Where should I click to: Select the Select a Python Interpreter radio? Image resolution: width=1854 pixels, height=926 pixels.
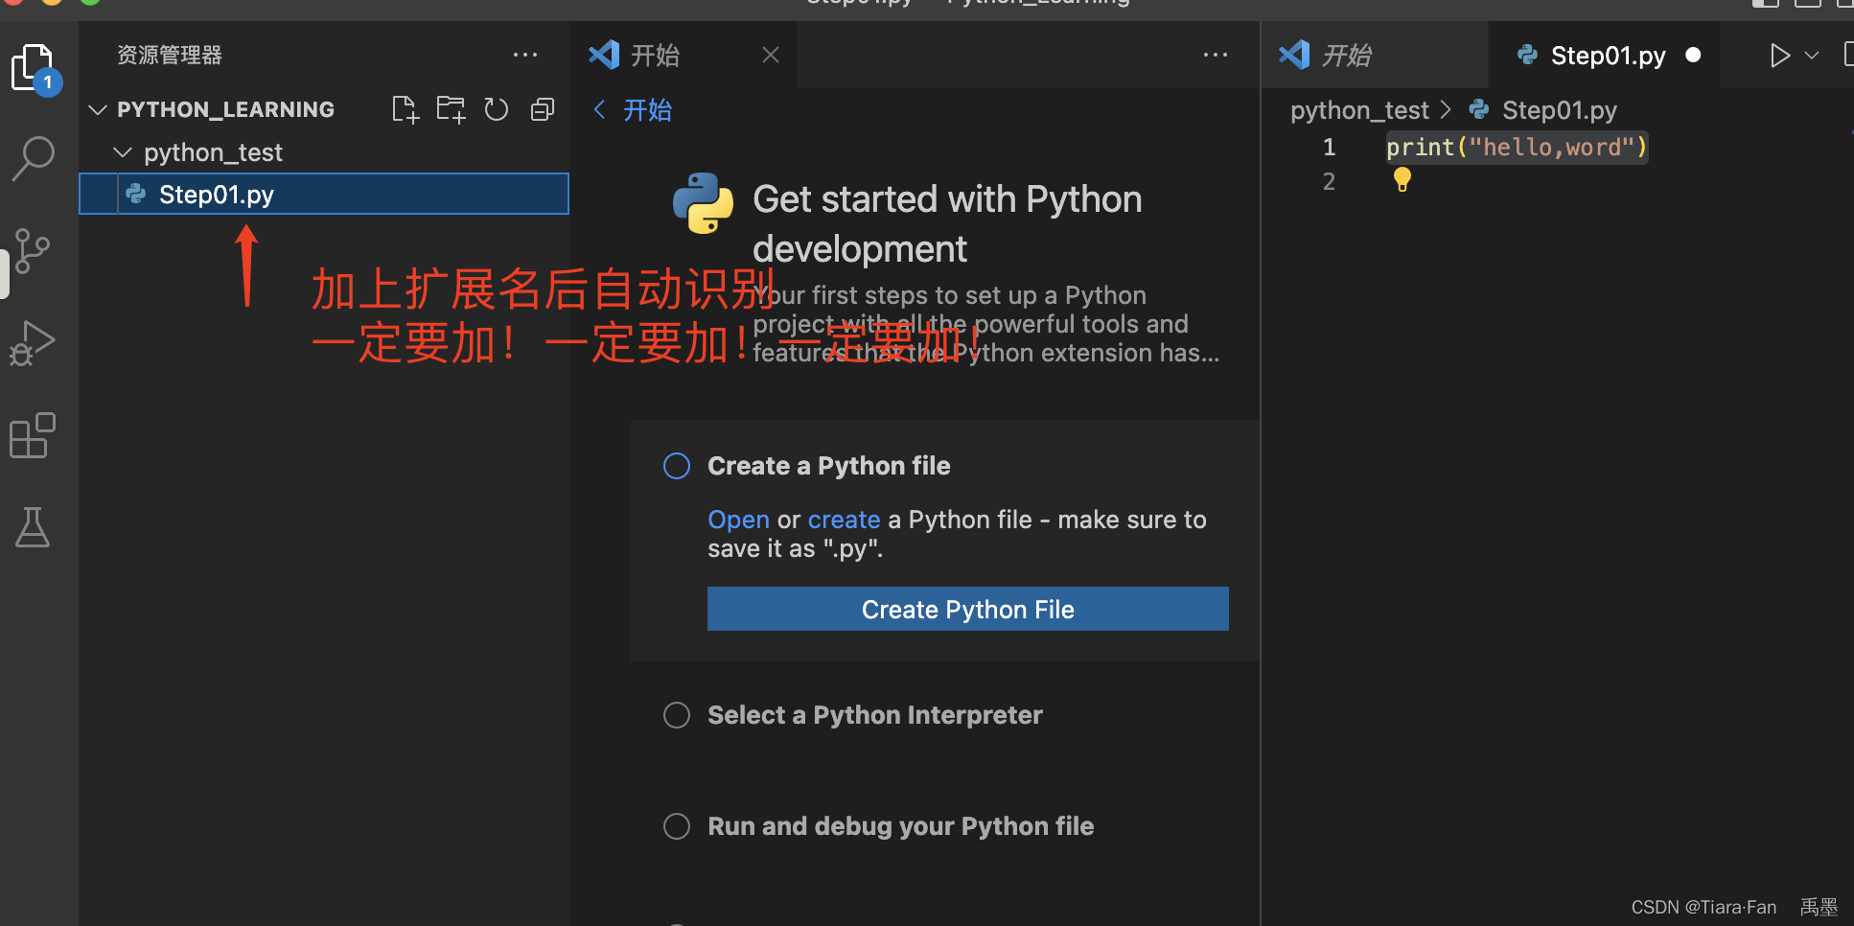[x=677, y=714]
